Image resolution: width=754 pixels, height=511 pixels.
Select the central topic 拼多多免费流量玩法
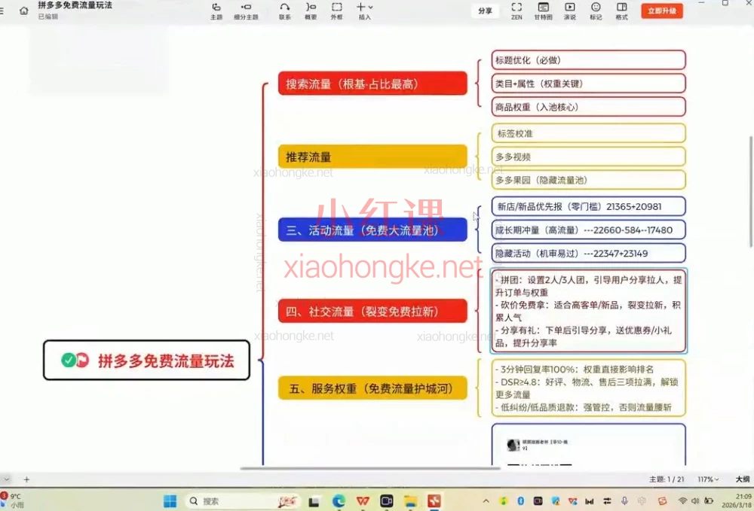147,360
